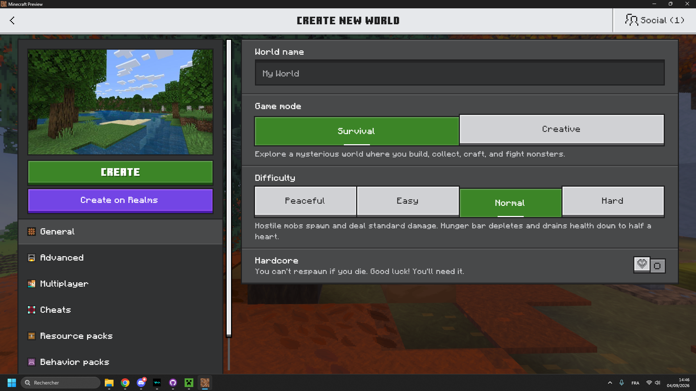Select Peaceful difficulty
The image size is (696, 391).
click(x=305, y=201)
